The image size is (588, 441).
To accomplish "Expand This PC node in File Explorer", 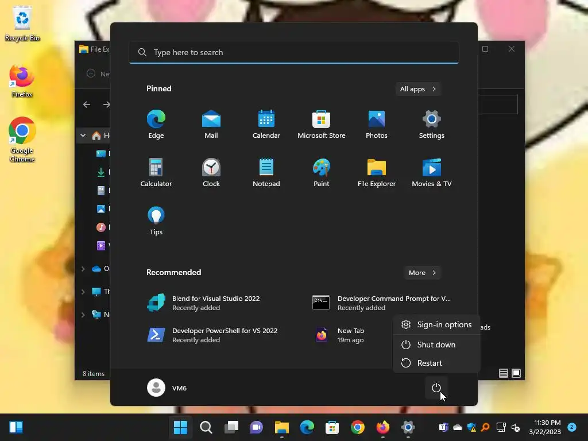I will tap(83, 291).
